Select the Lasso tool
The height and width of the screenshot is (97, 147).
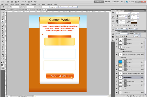coord(3,17)
